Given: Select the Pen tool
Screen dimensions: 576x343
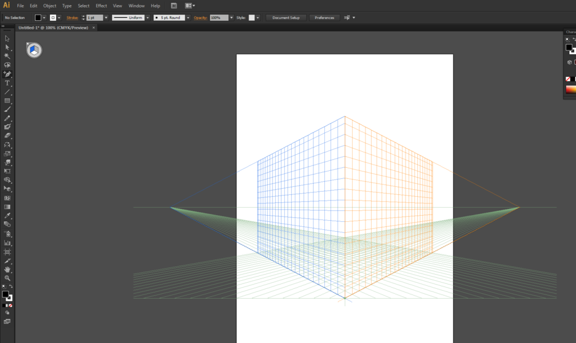Looking at the screenshot, I should click(7, 74).
